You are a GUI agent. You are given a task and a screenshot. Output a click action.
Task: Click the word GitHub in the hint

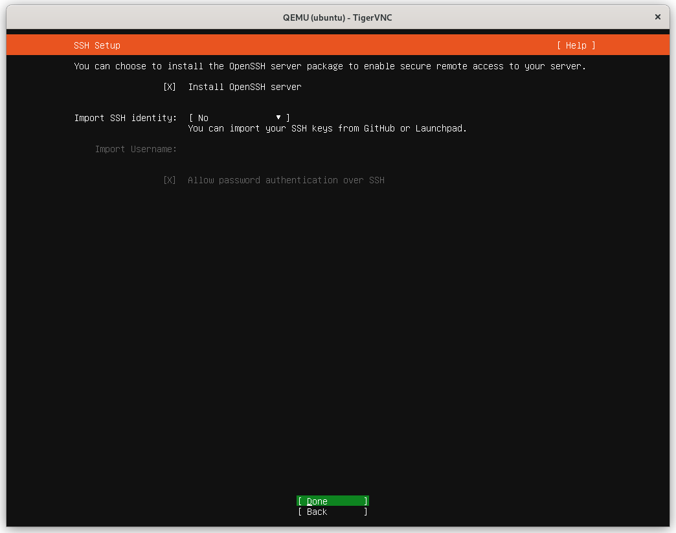pyautogui.click(x=379, y=128)
